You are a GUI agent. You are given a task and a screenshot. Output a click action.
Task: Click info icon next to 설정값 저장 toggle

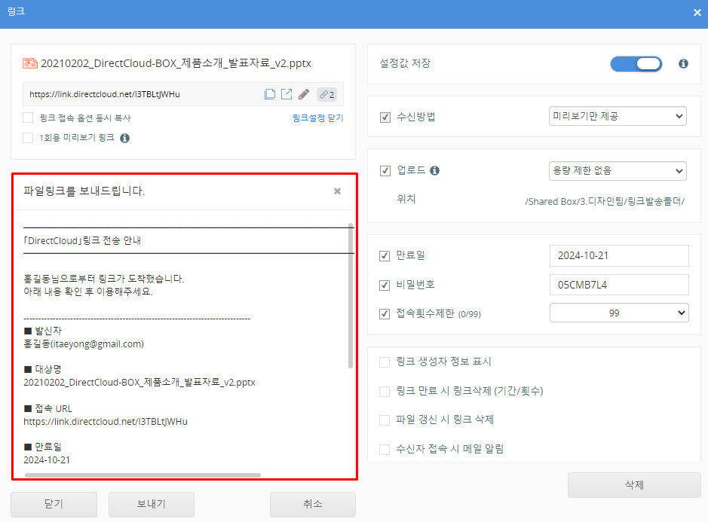[x=683, y=64]
